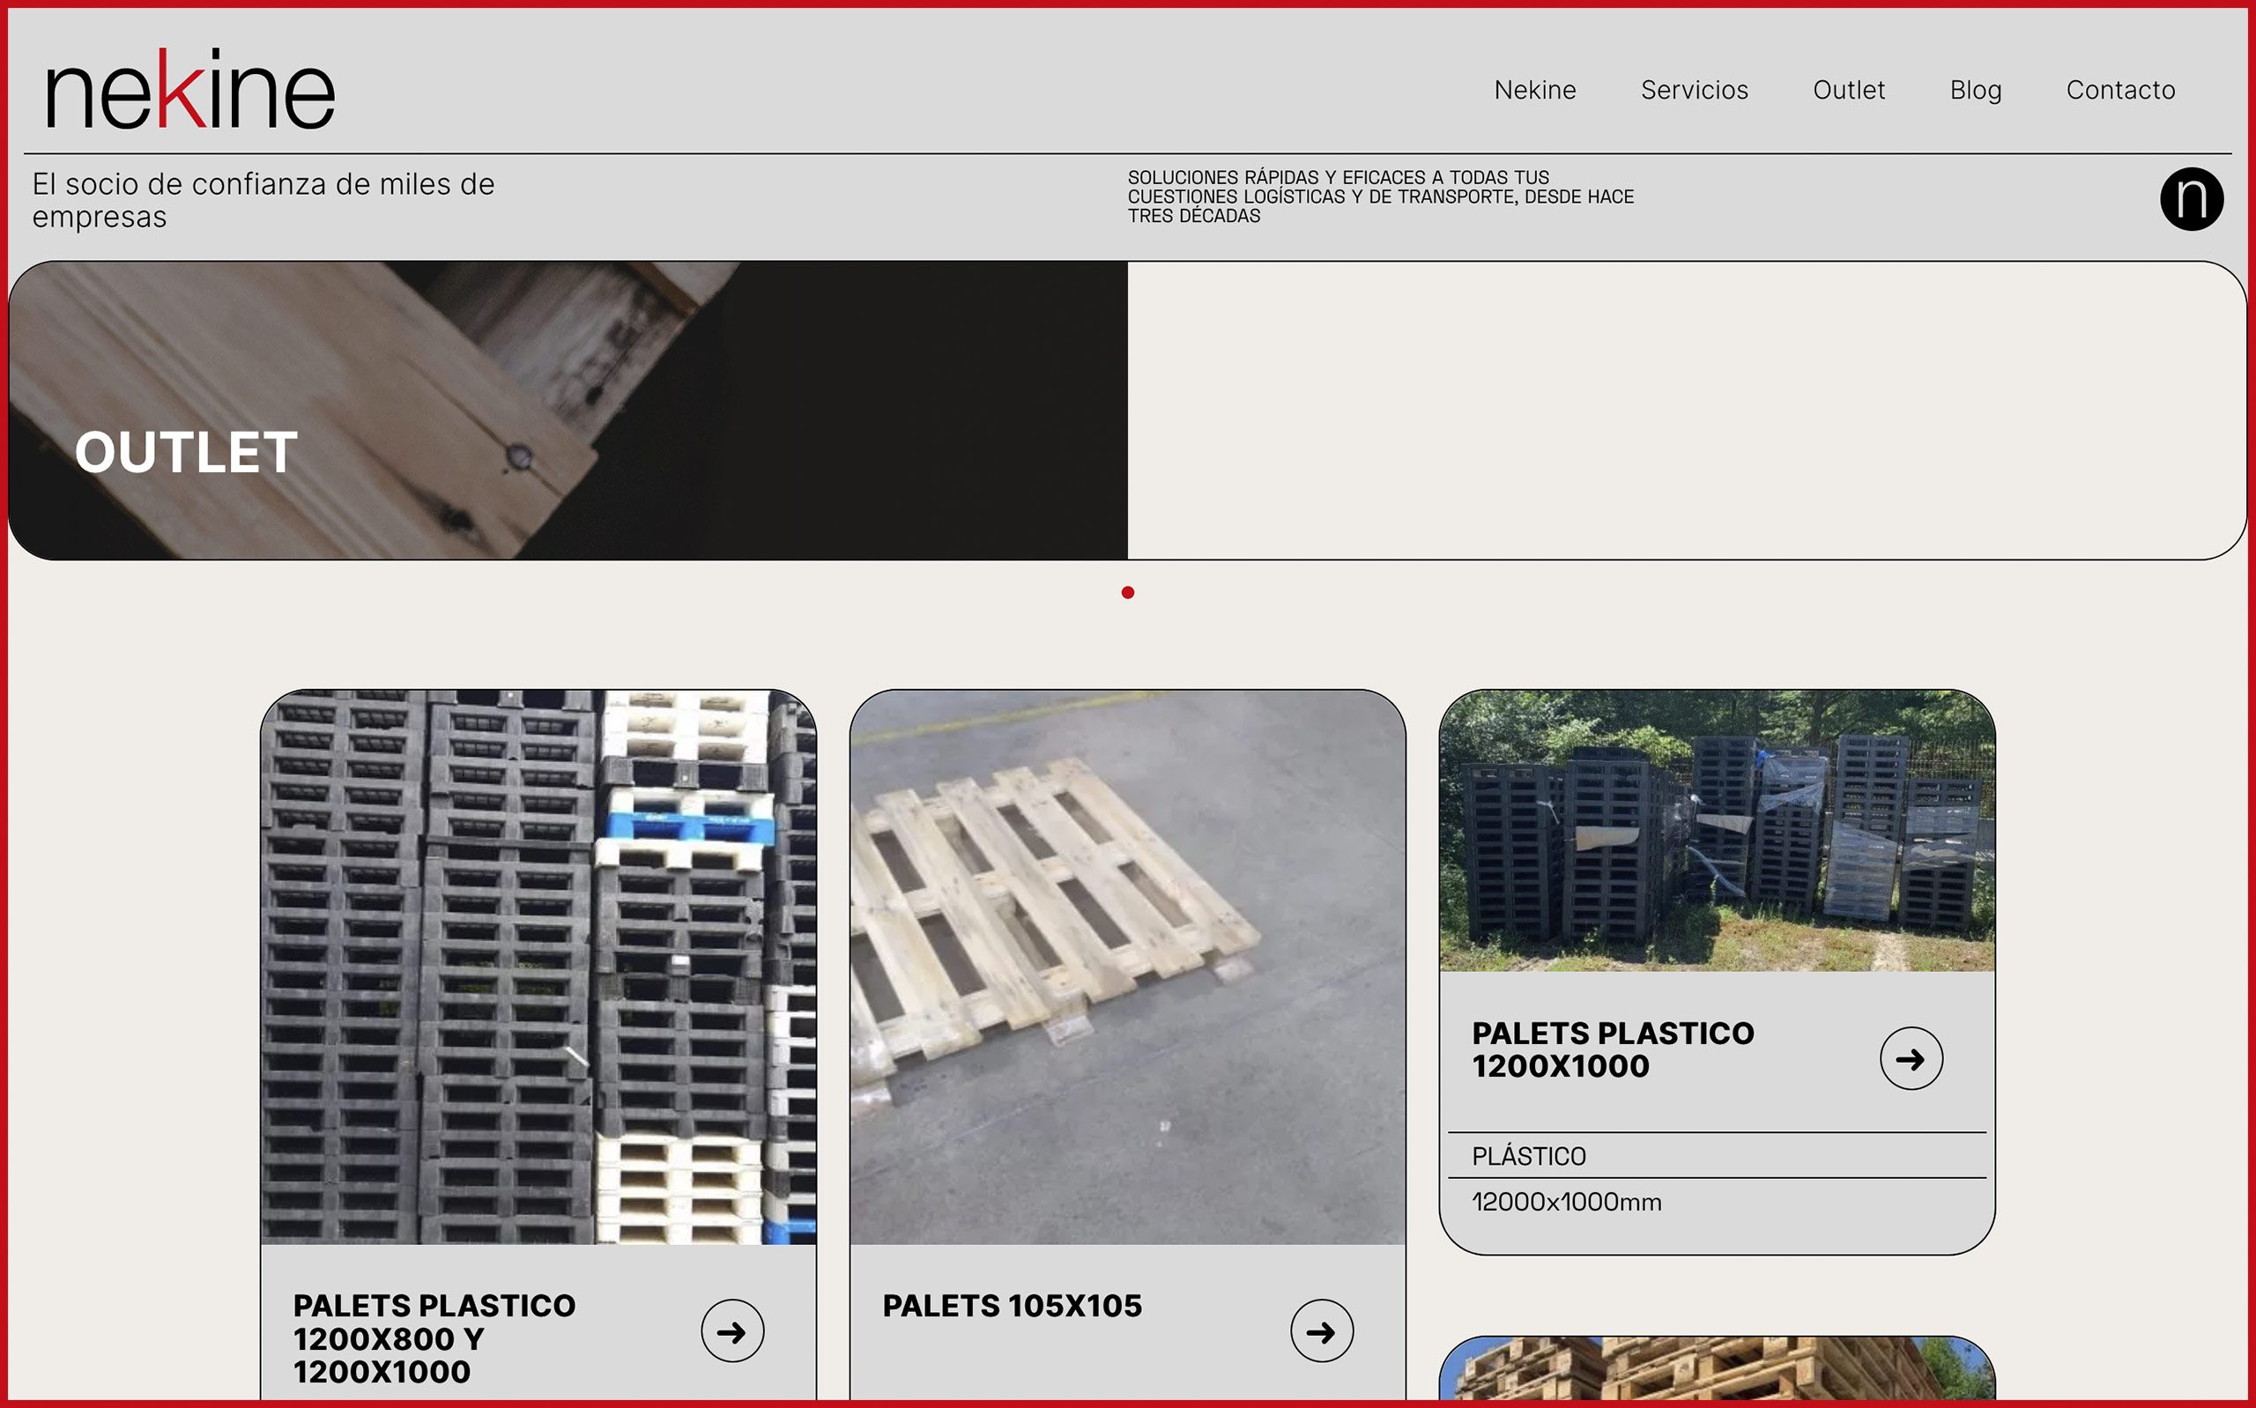This screenshot has width=2256, height=1408.
Task: Open the wooden pallet on concrete photo
Action: click(1127, 967)
